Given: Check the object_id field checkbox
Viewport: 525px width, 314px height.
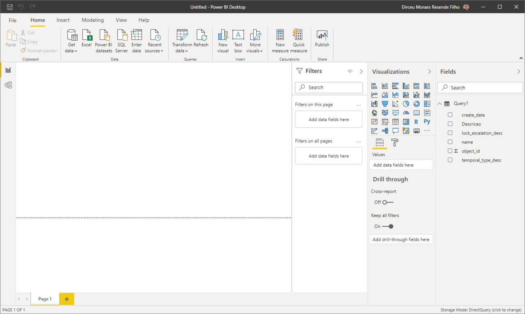Looking at the screenshot, I should point(450,151).
